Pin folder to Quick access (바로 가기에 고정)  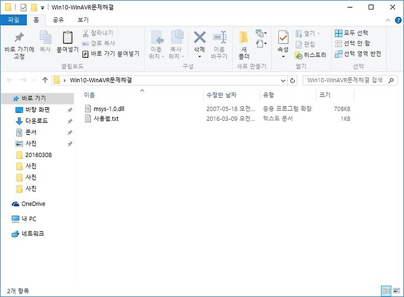19,45
